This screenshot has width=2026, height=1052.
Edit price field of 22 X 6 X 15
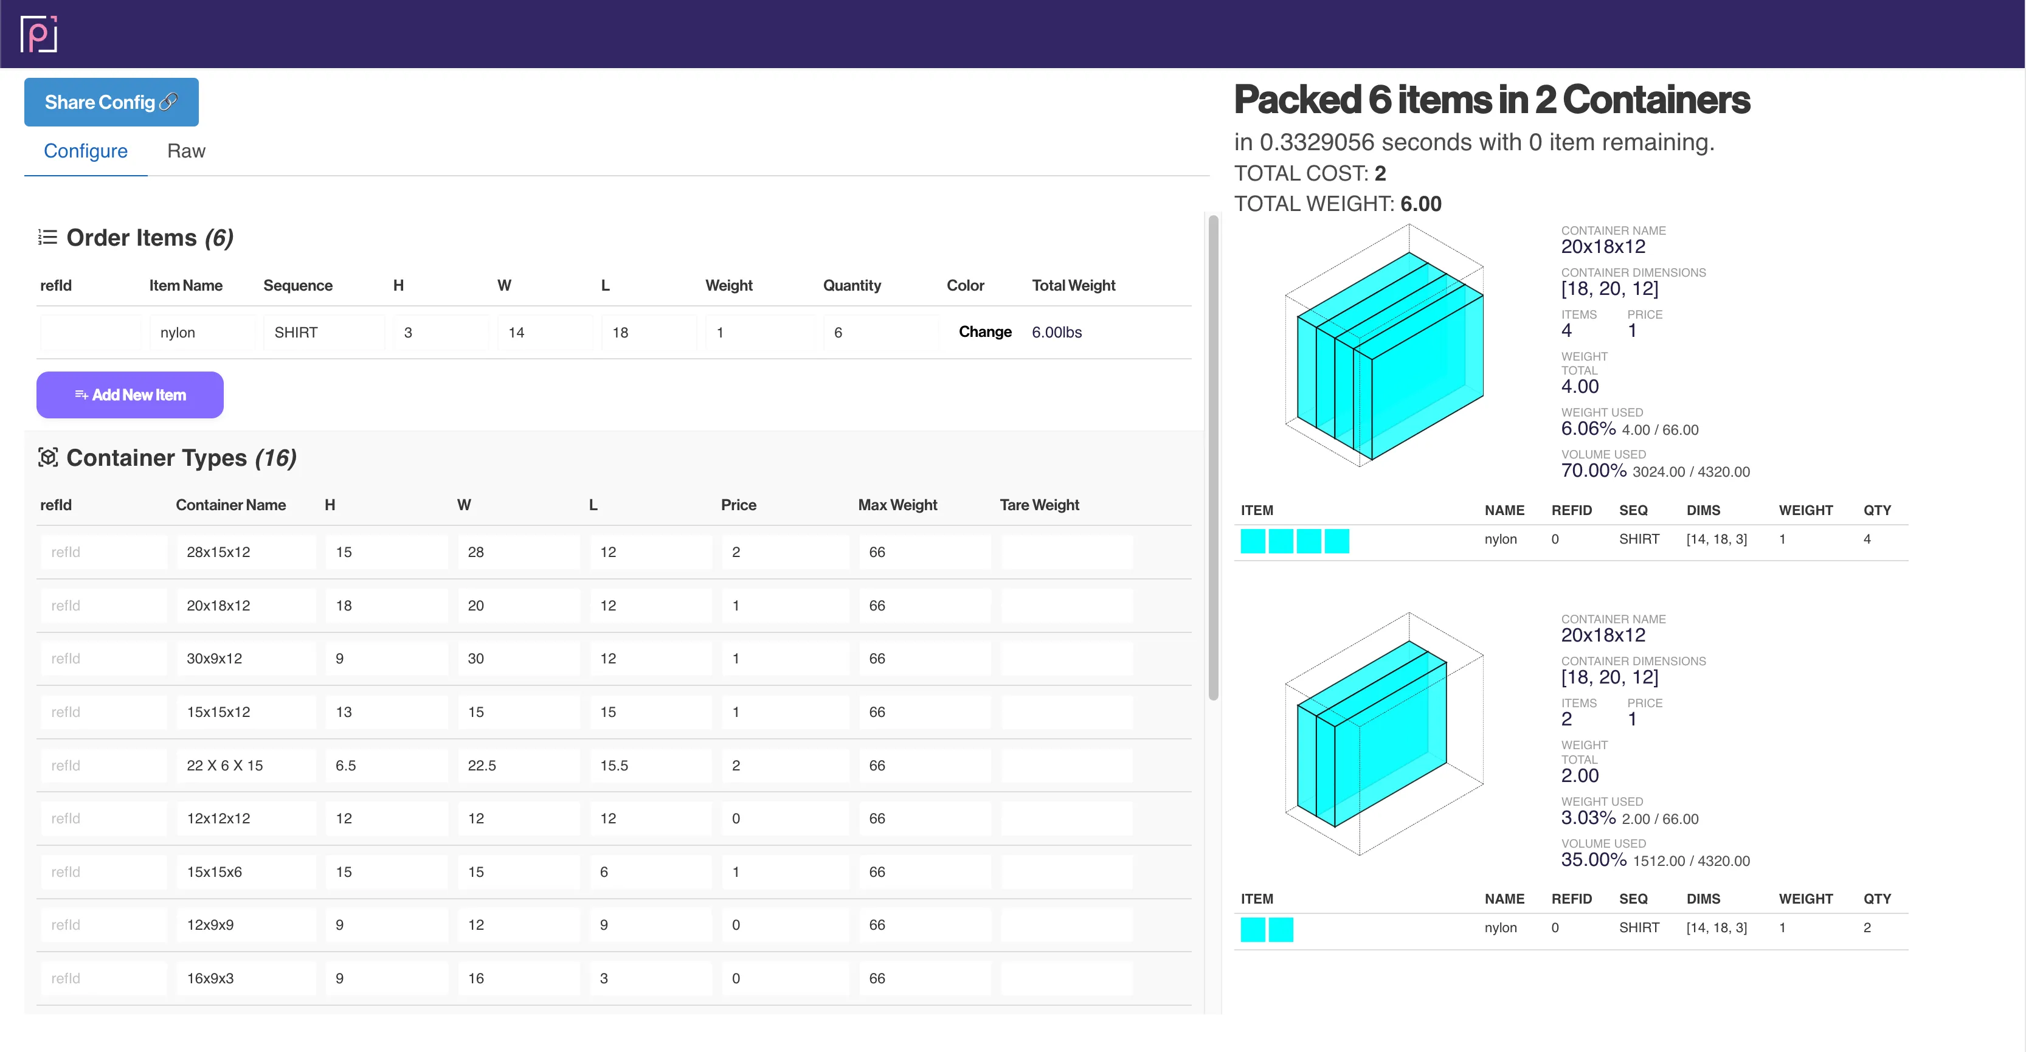[x=784, y=765]
